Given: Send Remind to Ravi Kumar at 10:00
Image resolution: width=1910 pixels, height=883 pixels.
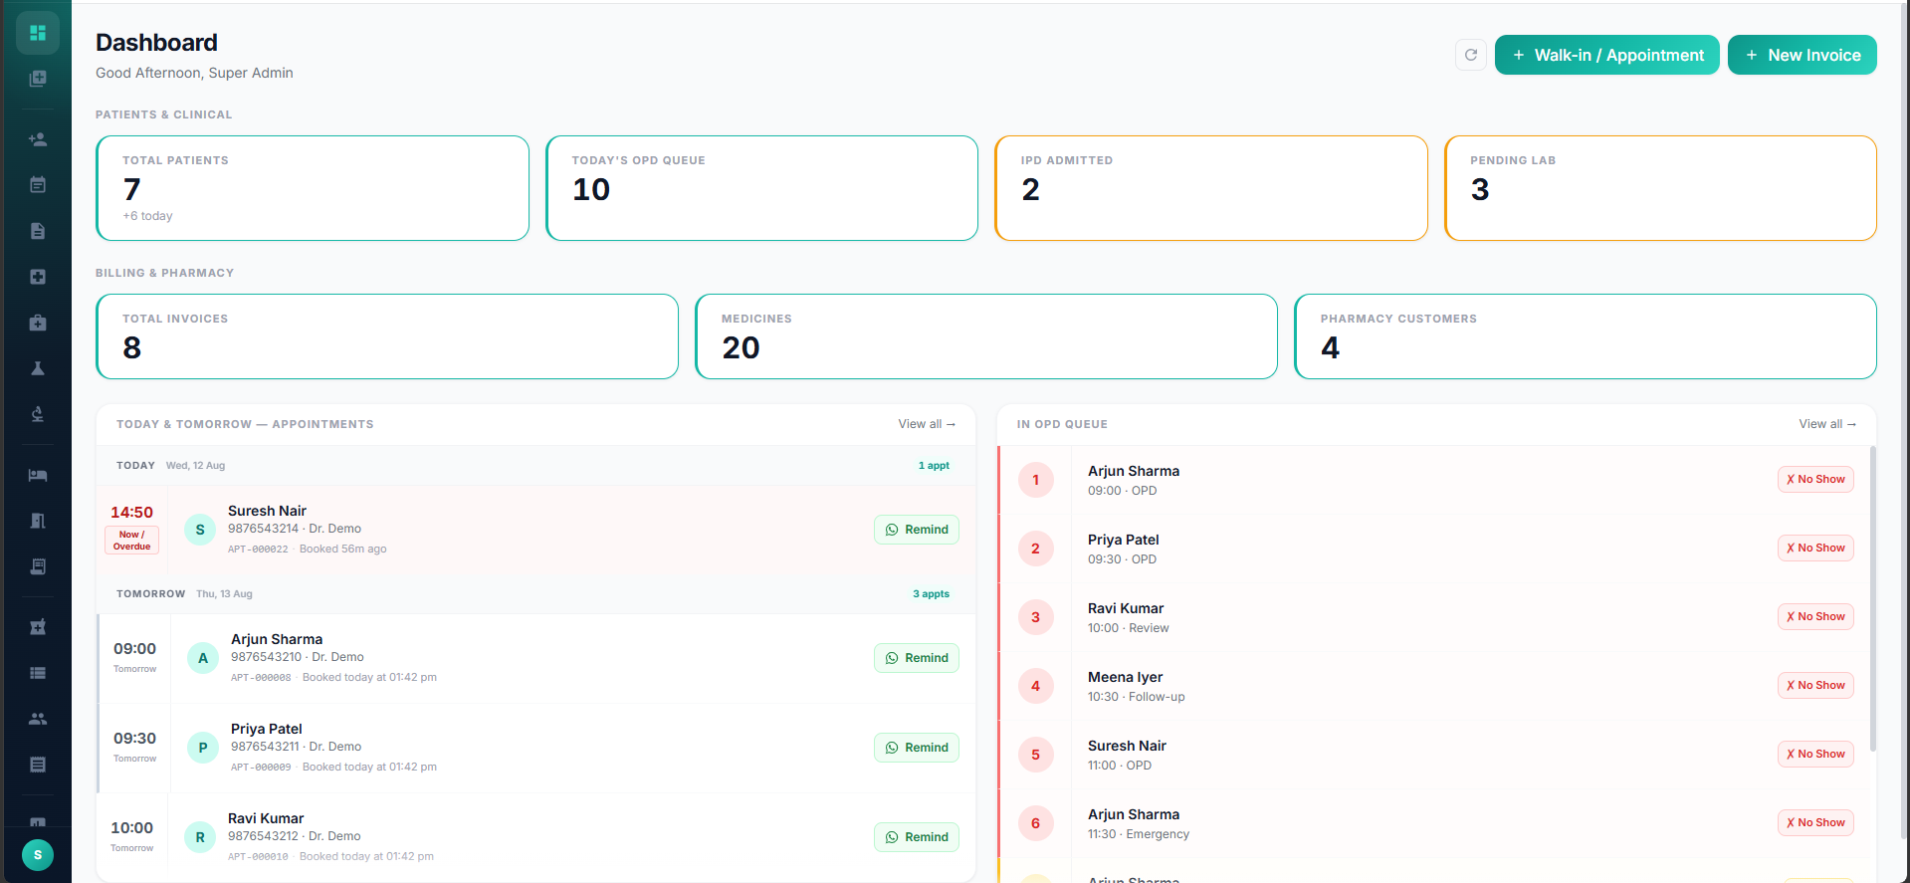Looking at the screenshot, I should tap(917, 837).
